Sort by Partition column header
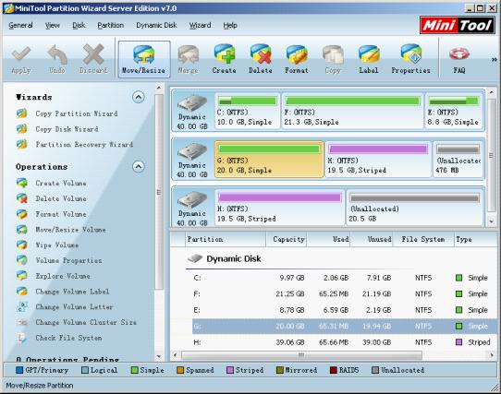This screenshot has height=394, width=501. (x=226, y=239)
